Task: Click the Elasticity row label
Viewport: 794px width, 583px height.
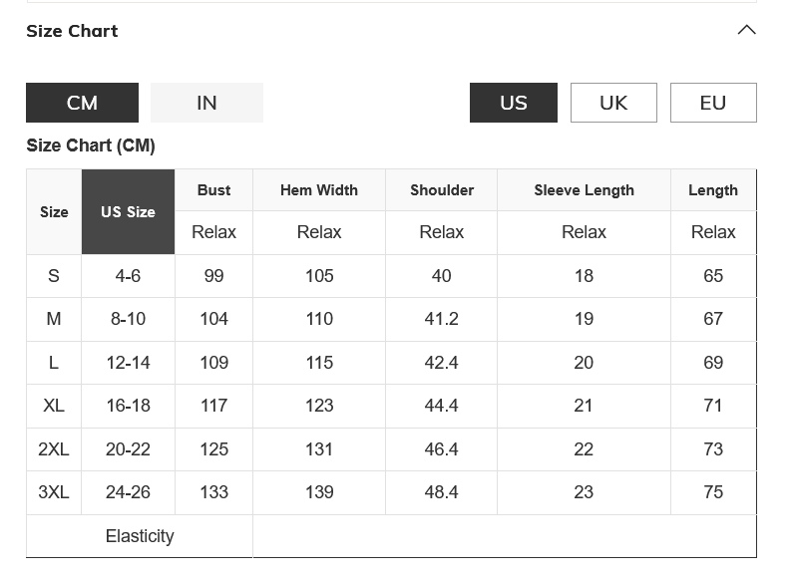Action: pos(140,536)
